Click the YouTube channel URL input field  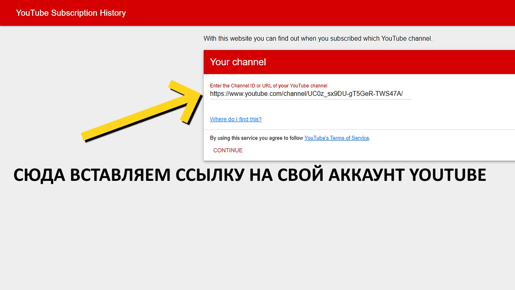click(x=310, y=94)
